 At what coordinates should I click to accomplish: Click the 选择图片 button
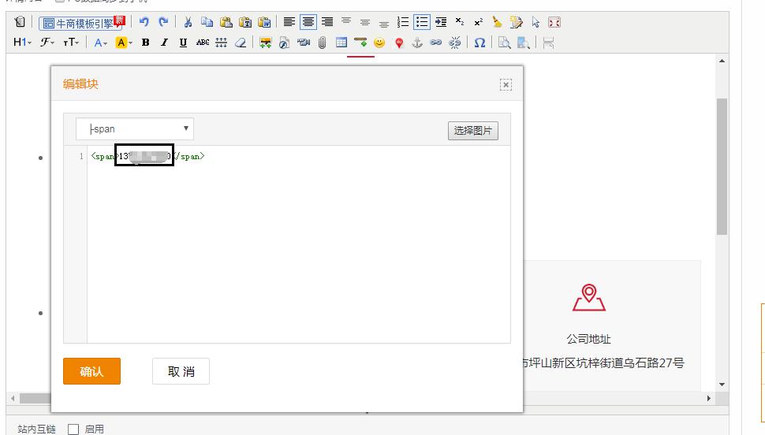(472, 130)
